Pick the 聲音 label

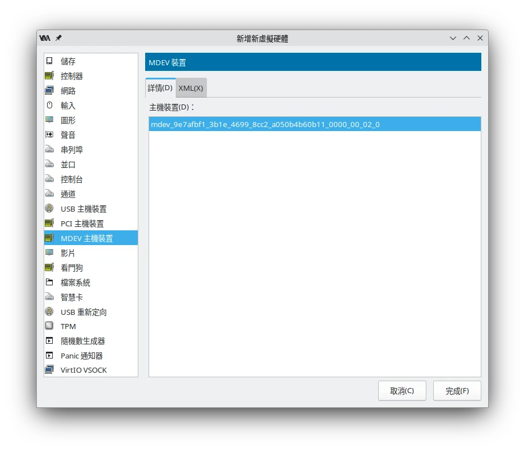pos(68,135)
